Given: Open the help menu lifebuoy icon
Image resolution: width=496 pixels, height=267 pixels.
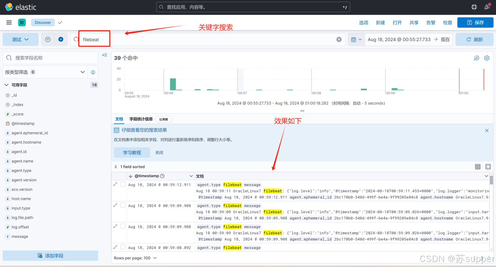Looking at the screenshot, I should (474, 7).
